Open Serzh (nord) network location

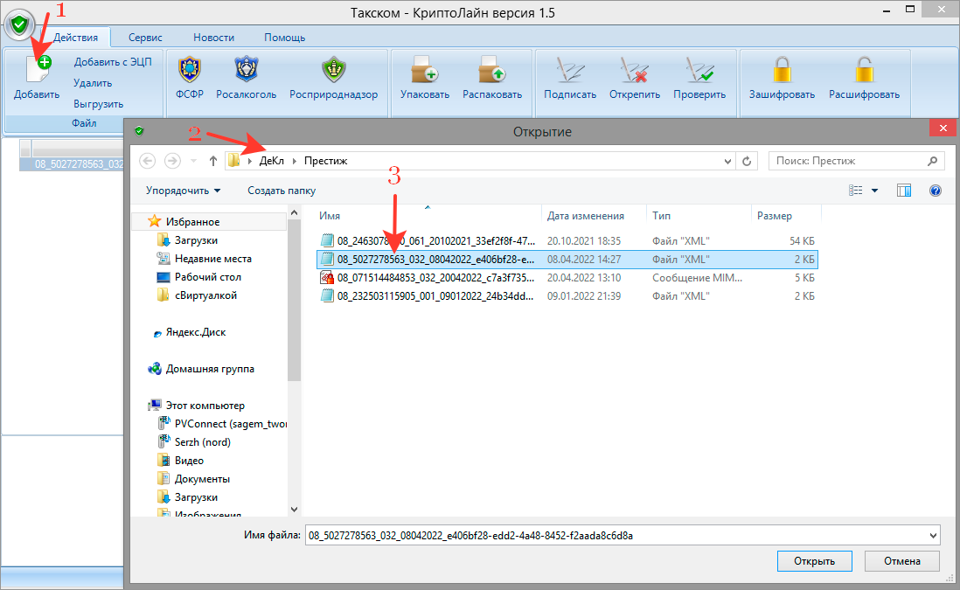tap(194, 442)
